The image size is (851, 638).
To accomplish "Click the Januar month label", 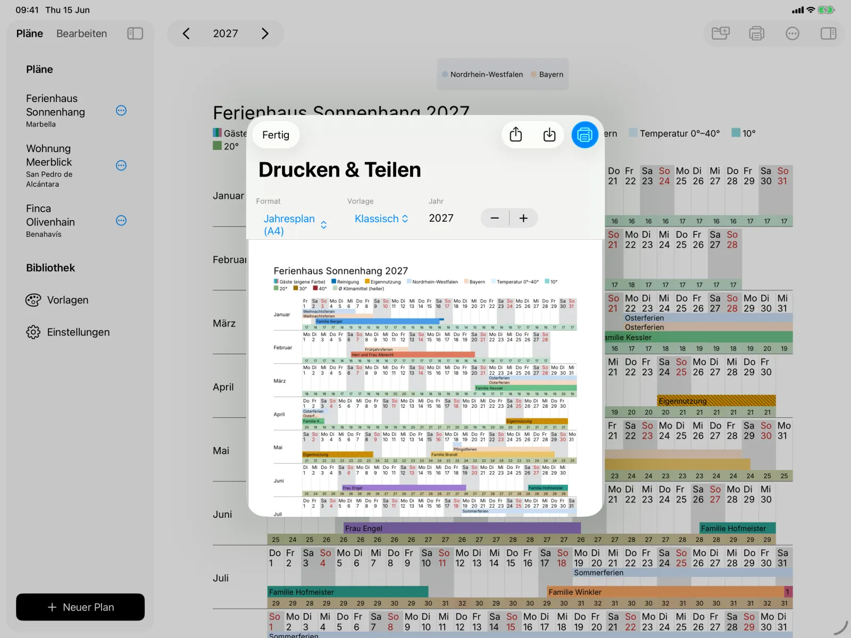I will coord(229,196).
